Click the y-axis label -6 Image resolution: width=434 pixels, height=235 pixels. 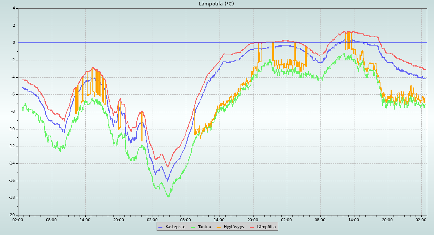coord(13,94)
